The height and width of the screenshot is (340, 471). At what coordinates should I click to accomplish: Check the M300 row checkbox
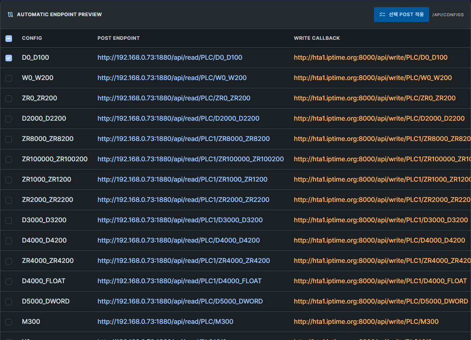coord(9,322)
